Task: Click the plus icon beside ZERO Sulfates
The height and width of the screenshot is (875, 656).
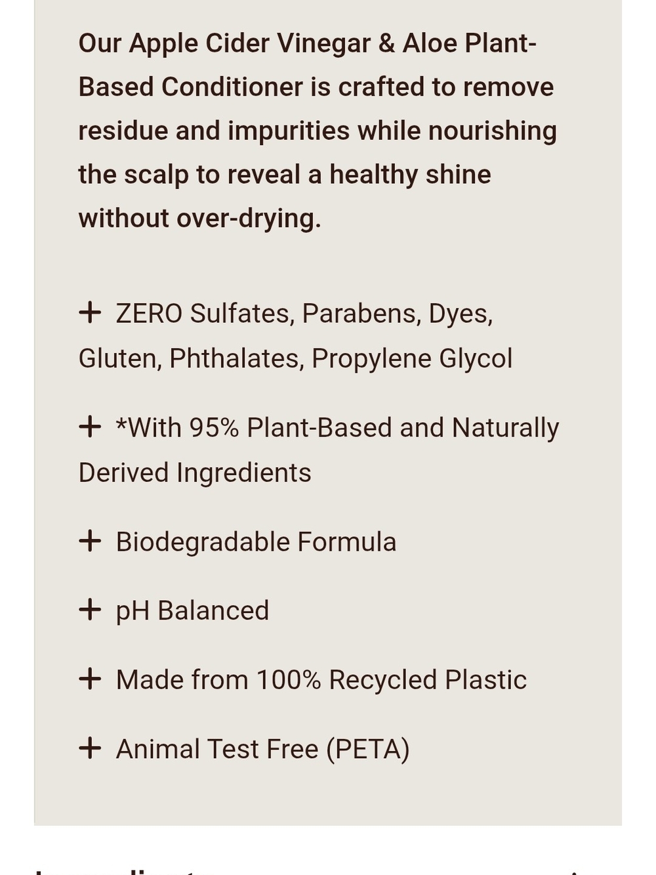Action: pos(90,312)
